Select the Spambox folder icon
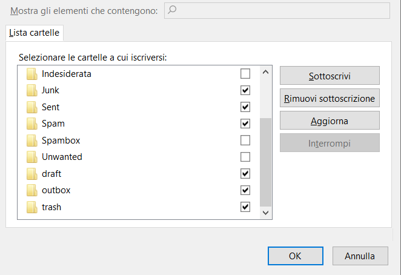401x275 pixels. 32,141
